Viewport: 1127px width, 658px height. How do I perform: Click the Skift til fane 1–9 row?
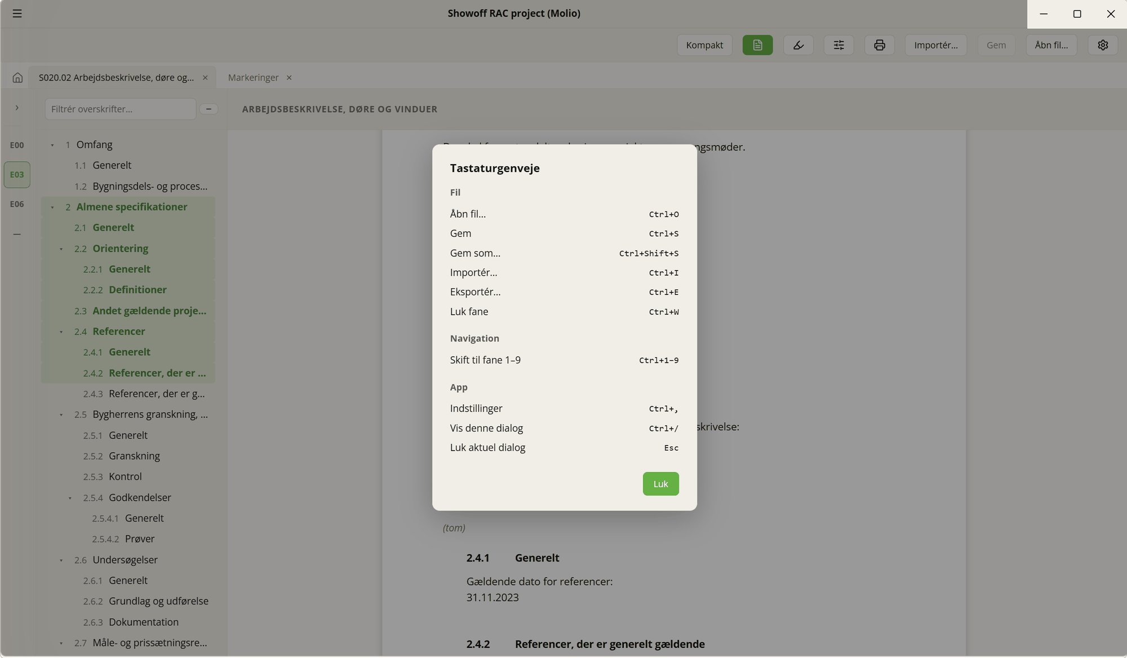pyautogui.click(x=564, y=360)
